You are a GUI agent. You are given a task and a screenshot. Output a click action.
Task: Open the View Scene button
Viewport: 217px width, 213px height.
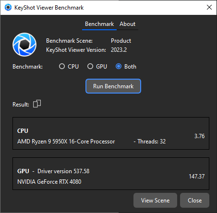click(x=155, y=201)
